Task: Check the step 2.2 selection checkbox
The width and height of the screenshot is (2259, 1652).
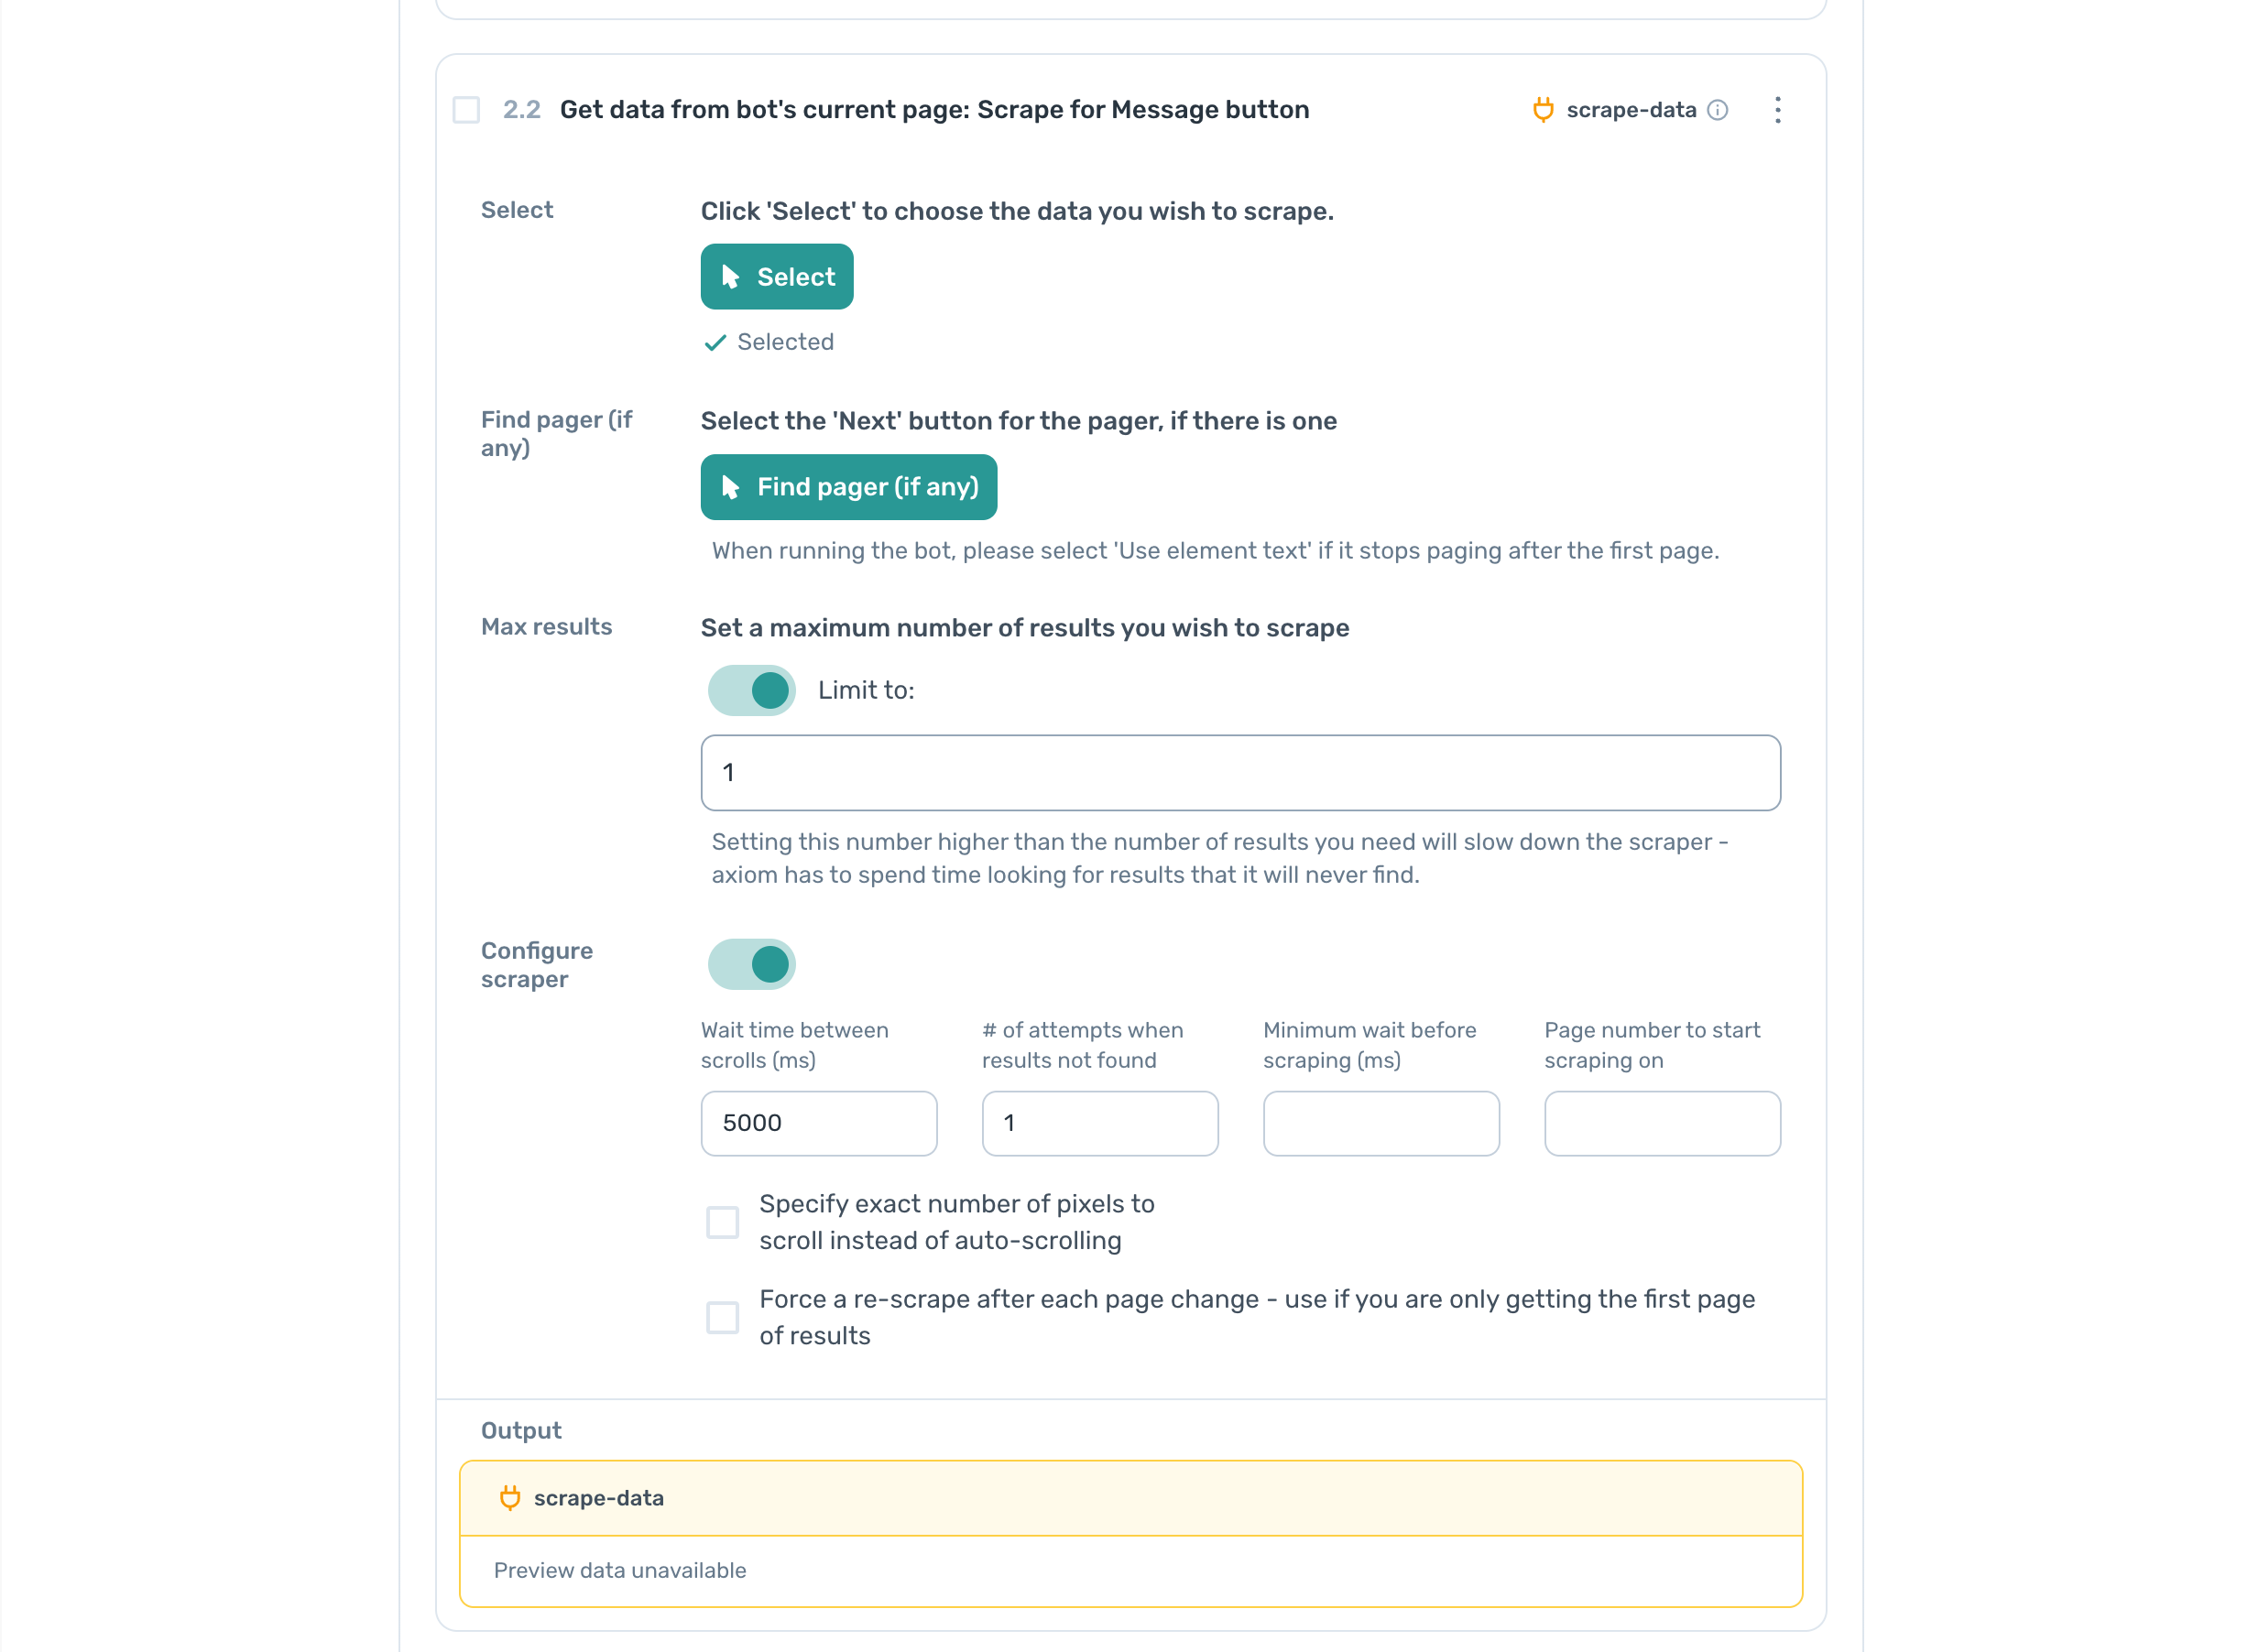Action: click(x=466, y=110)
